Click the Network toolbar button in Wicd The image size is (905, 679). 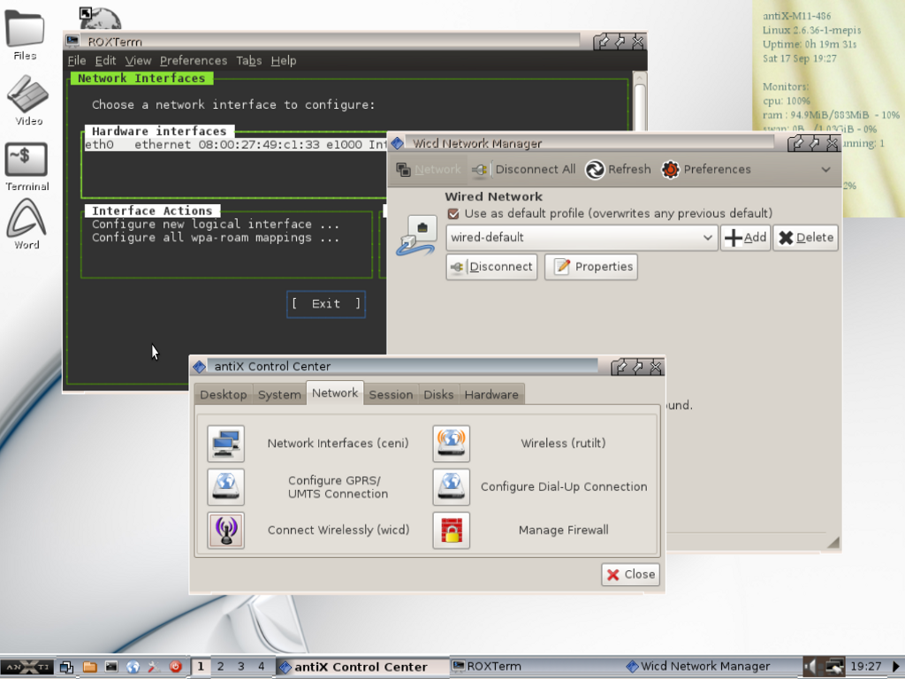point(429,169)
